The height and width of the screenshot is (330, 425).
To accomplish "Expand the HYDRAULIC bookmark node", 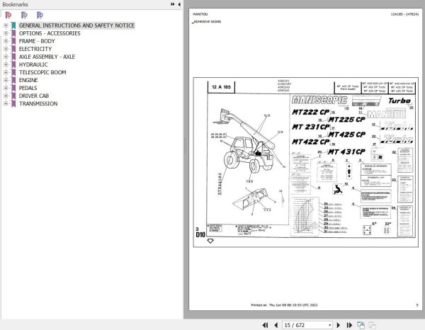I will point(6,64).
